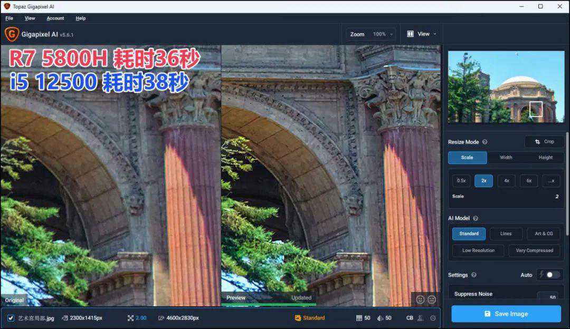Open the Zoom 100% dropdown
Viewport: 570px width, 329px height.
pos(372,34)
